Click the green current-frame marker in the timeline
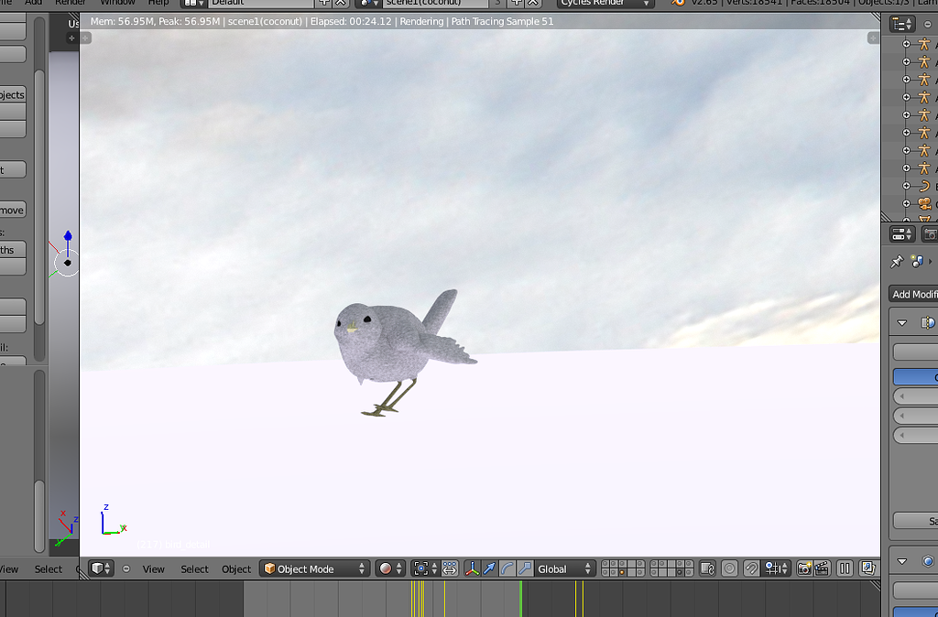Image resolution: width=938 pixels, height=617 pixels. coord(520,599)
